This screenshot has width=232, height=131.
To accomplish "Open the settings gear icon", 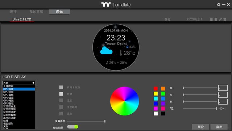I will click(x=219, y=5).
